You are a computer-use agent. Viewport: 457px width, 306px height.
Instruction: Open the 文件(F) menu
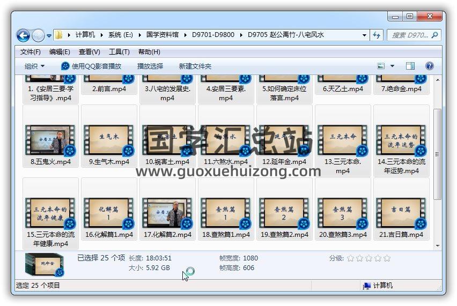[x=31, y=52]
